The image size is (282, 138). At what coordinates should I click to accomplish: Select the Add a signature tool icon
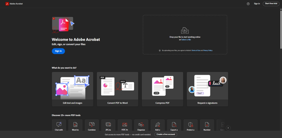click(x=158, y=125)
